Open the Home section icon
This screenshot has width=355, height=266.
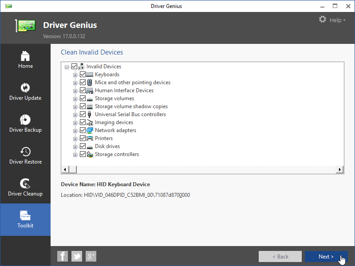pos(25,56)
